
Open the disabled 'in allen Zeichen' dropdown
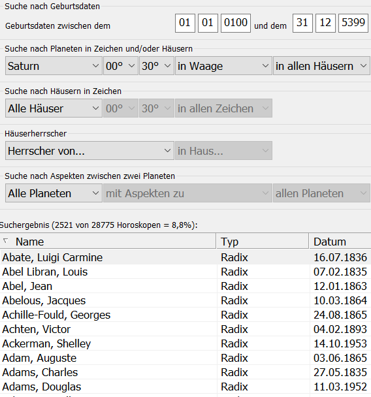tap(223, 108)
